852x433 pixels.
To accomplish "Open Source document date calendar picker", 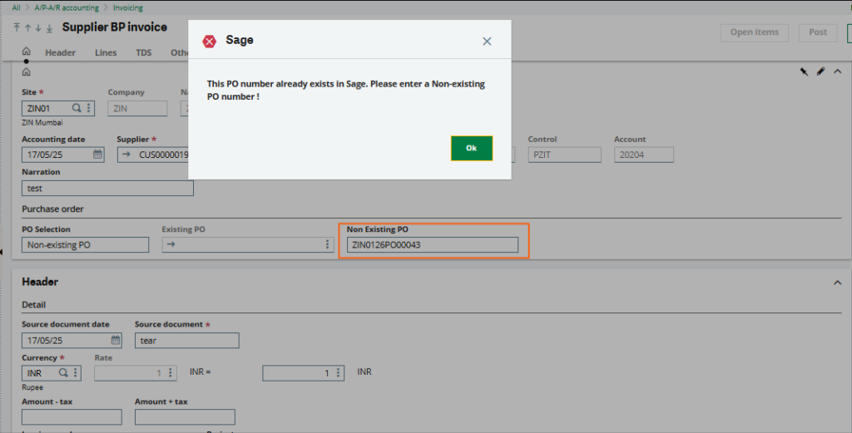I will (x=116, y=340).
